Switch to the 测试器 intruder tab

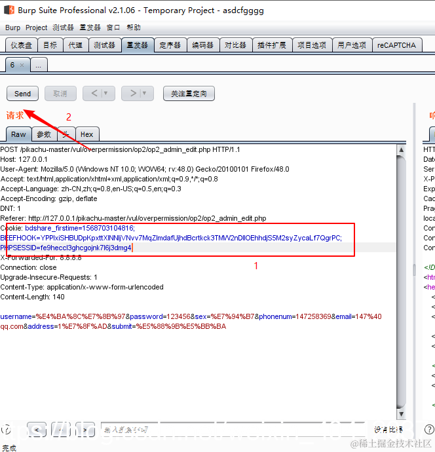coord(104,45)
